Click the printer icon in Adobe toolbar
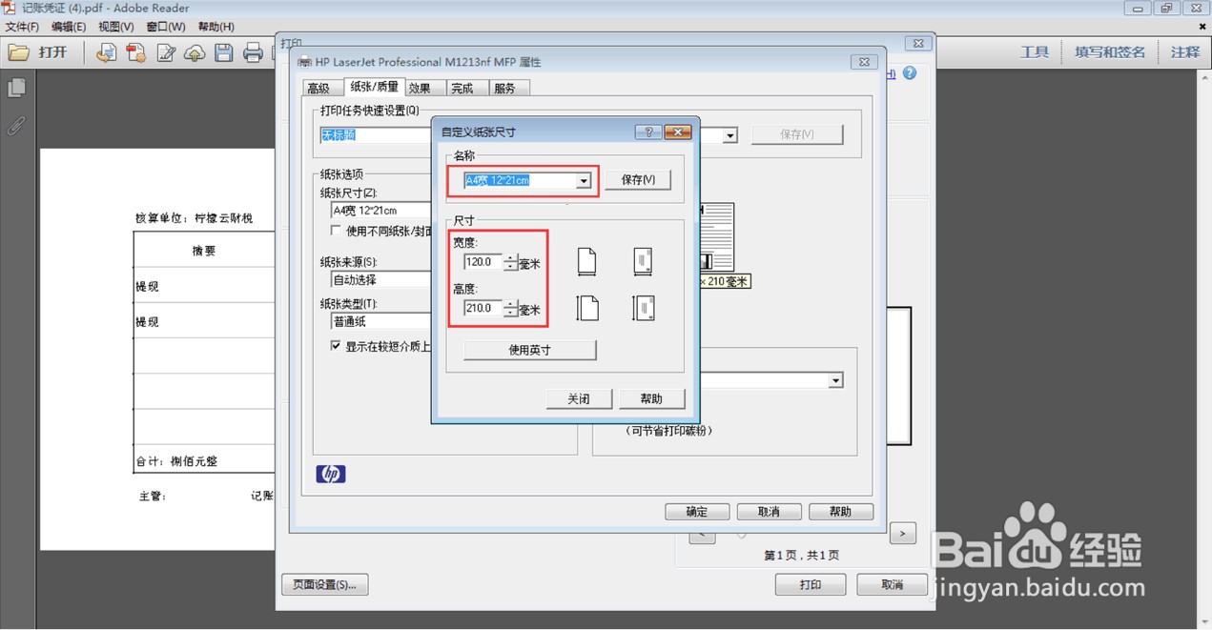 (253, 52)
